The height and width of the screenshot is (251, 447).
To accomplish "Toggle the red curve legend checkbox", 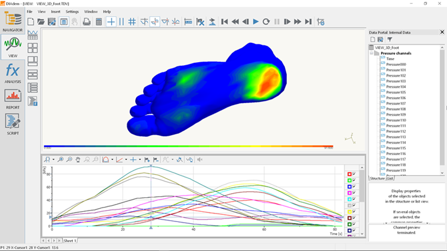I will pyautogui.click(x=355, y=174).
